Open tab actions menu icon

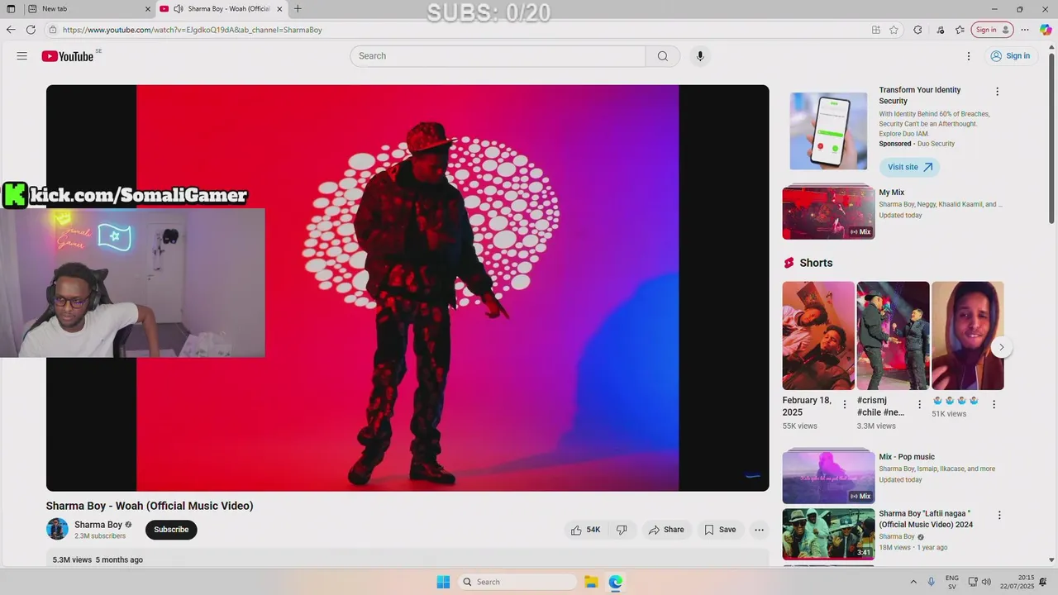click(x=11, y=9)
